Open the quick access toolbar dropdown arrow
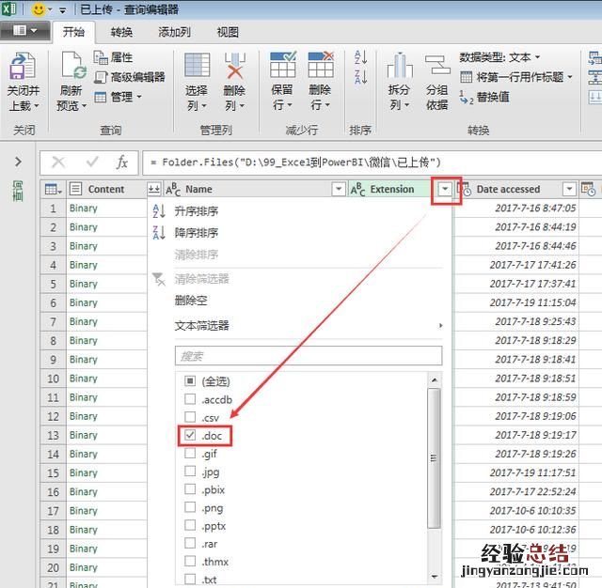Viewport: 602px width, 588px height. tap(63, 10)
